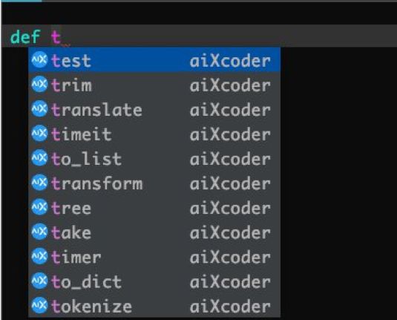Click the aiXcoder icon beside tokenize
Image resolution: width=397 pixels, height=320 pixels.
coord(39,306)
